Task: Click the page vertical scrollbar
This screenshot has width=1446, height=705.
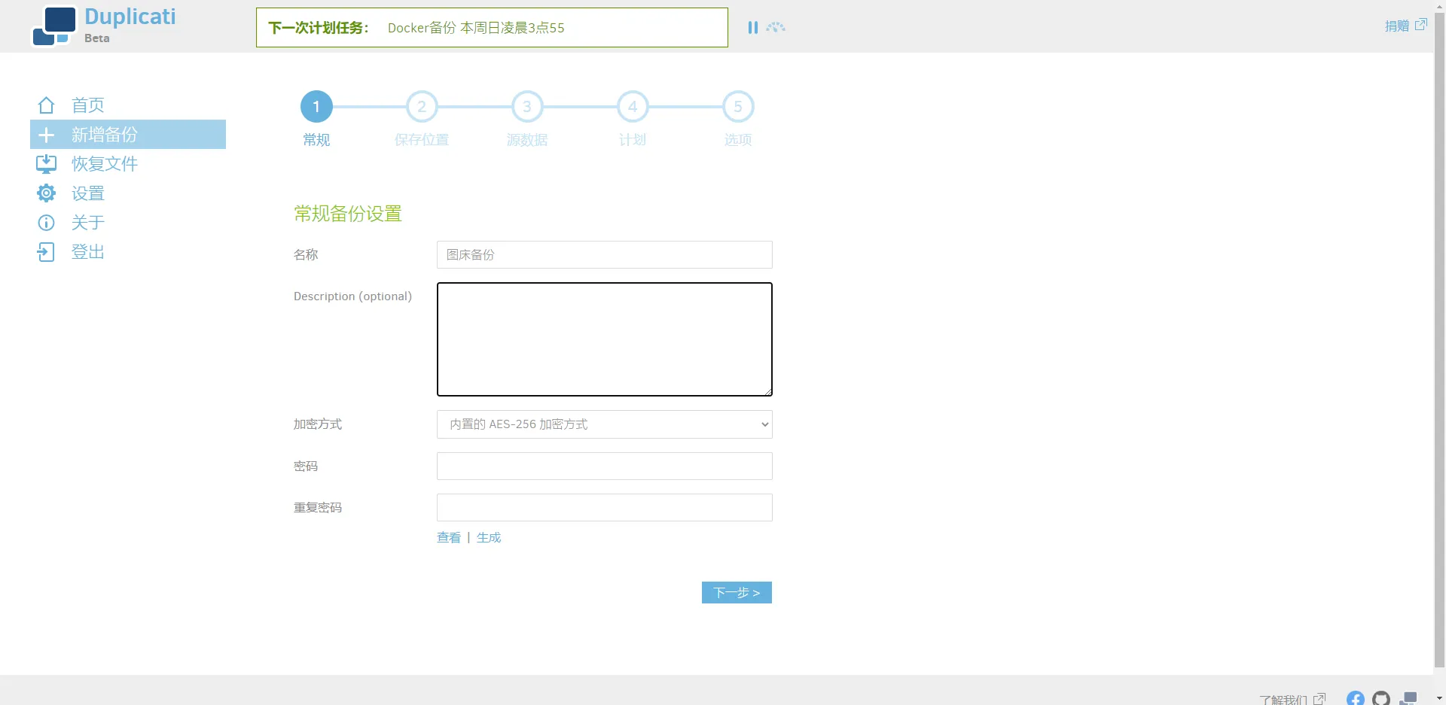Action: click(1440, 339)
